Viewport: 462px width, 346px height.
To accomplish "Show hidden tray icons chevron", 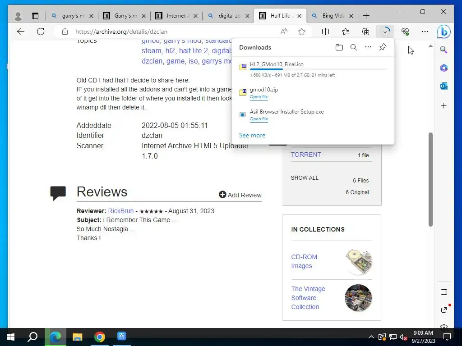I will [x=371, y=337].
